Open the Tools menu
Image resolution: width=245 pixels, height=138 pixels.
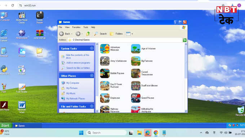pos(86,27)
